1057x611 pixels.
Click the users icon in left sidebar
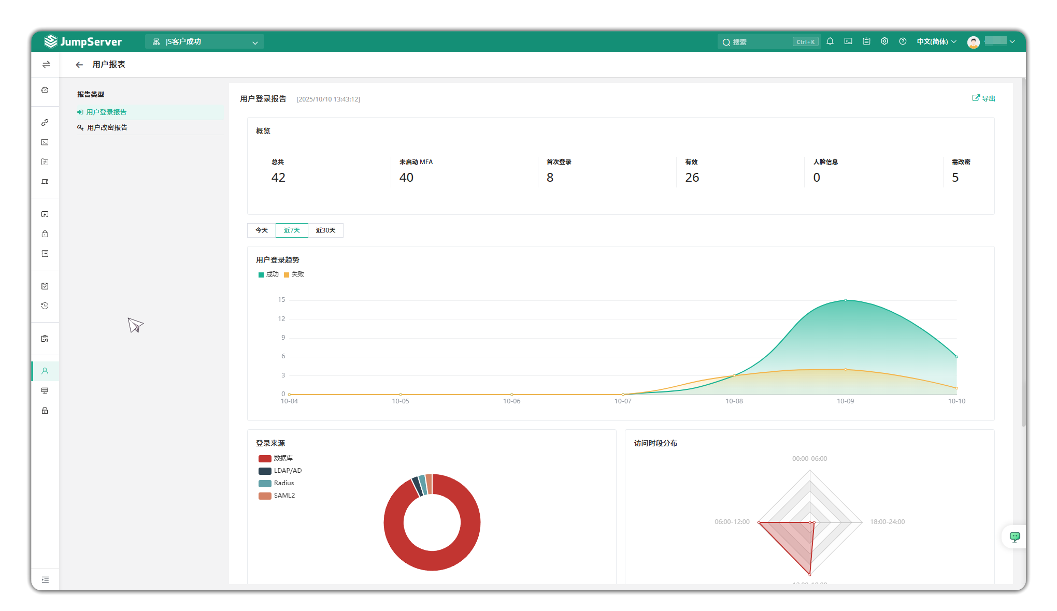[x=45, y=371]
